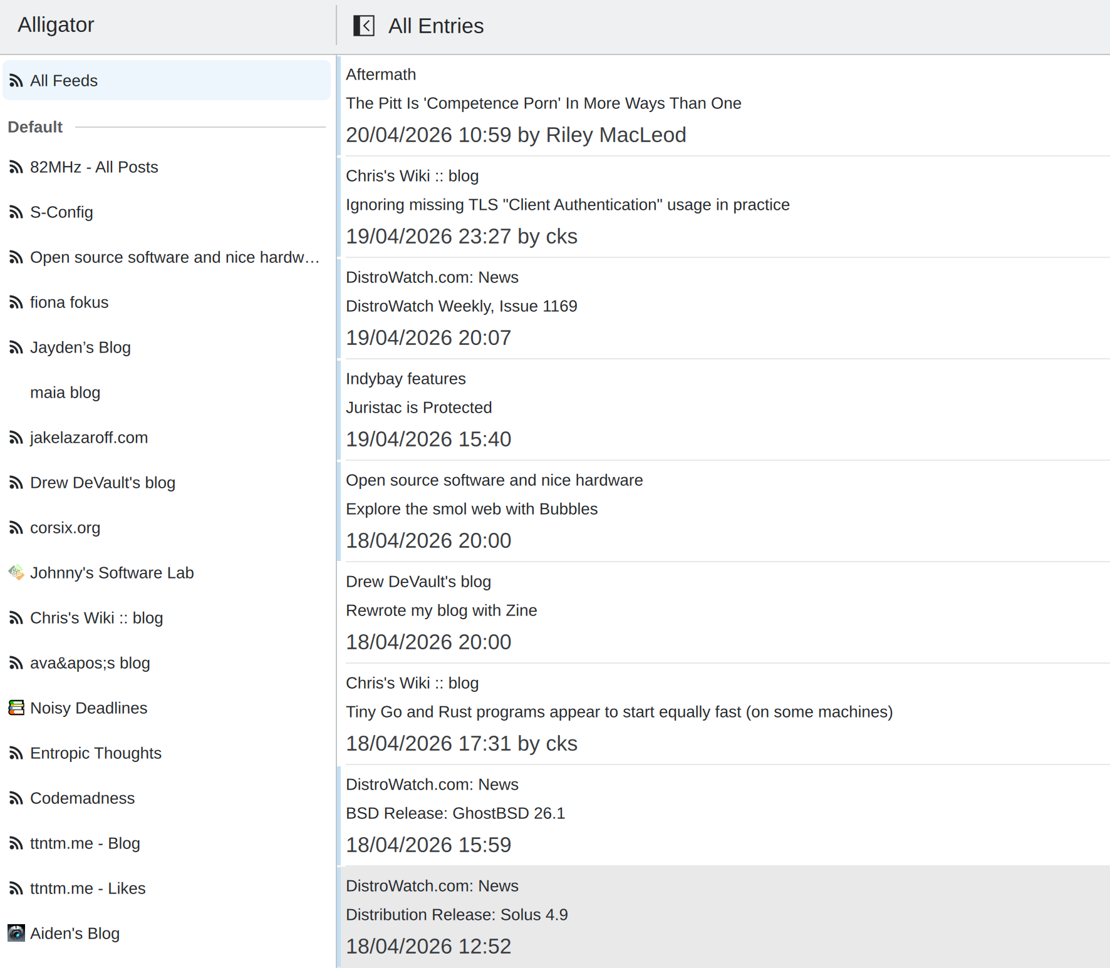The image size is (1110, 968).
Task: Open the S-Config feed
Action: [x=167, y=212]
